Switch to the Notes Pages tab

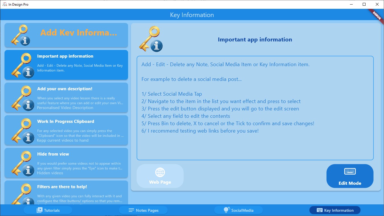pyautogui.click(x=143, y=210)
